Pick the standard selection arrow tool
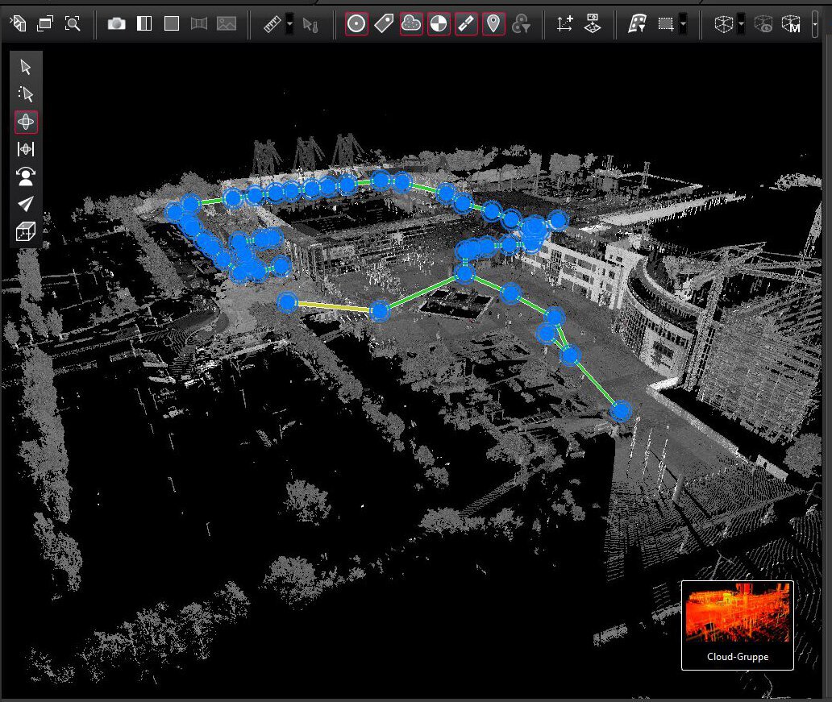The width and height of the screenshot is (832, 702). [x=26, y=67]
